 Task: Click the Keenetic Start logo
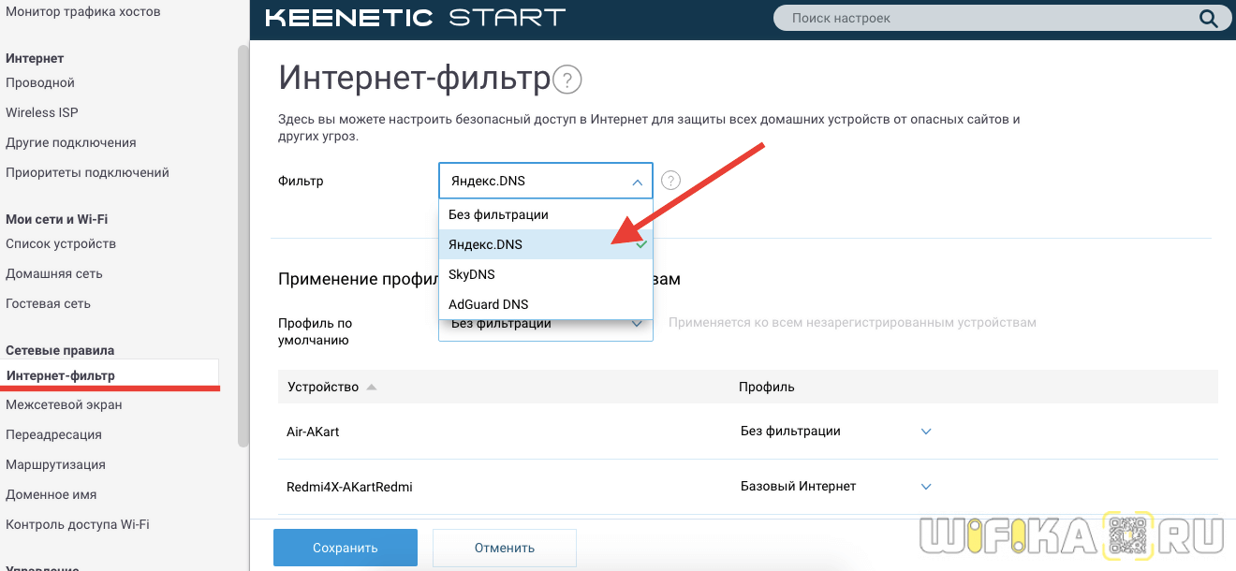[416, 18]
